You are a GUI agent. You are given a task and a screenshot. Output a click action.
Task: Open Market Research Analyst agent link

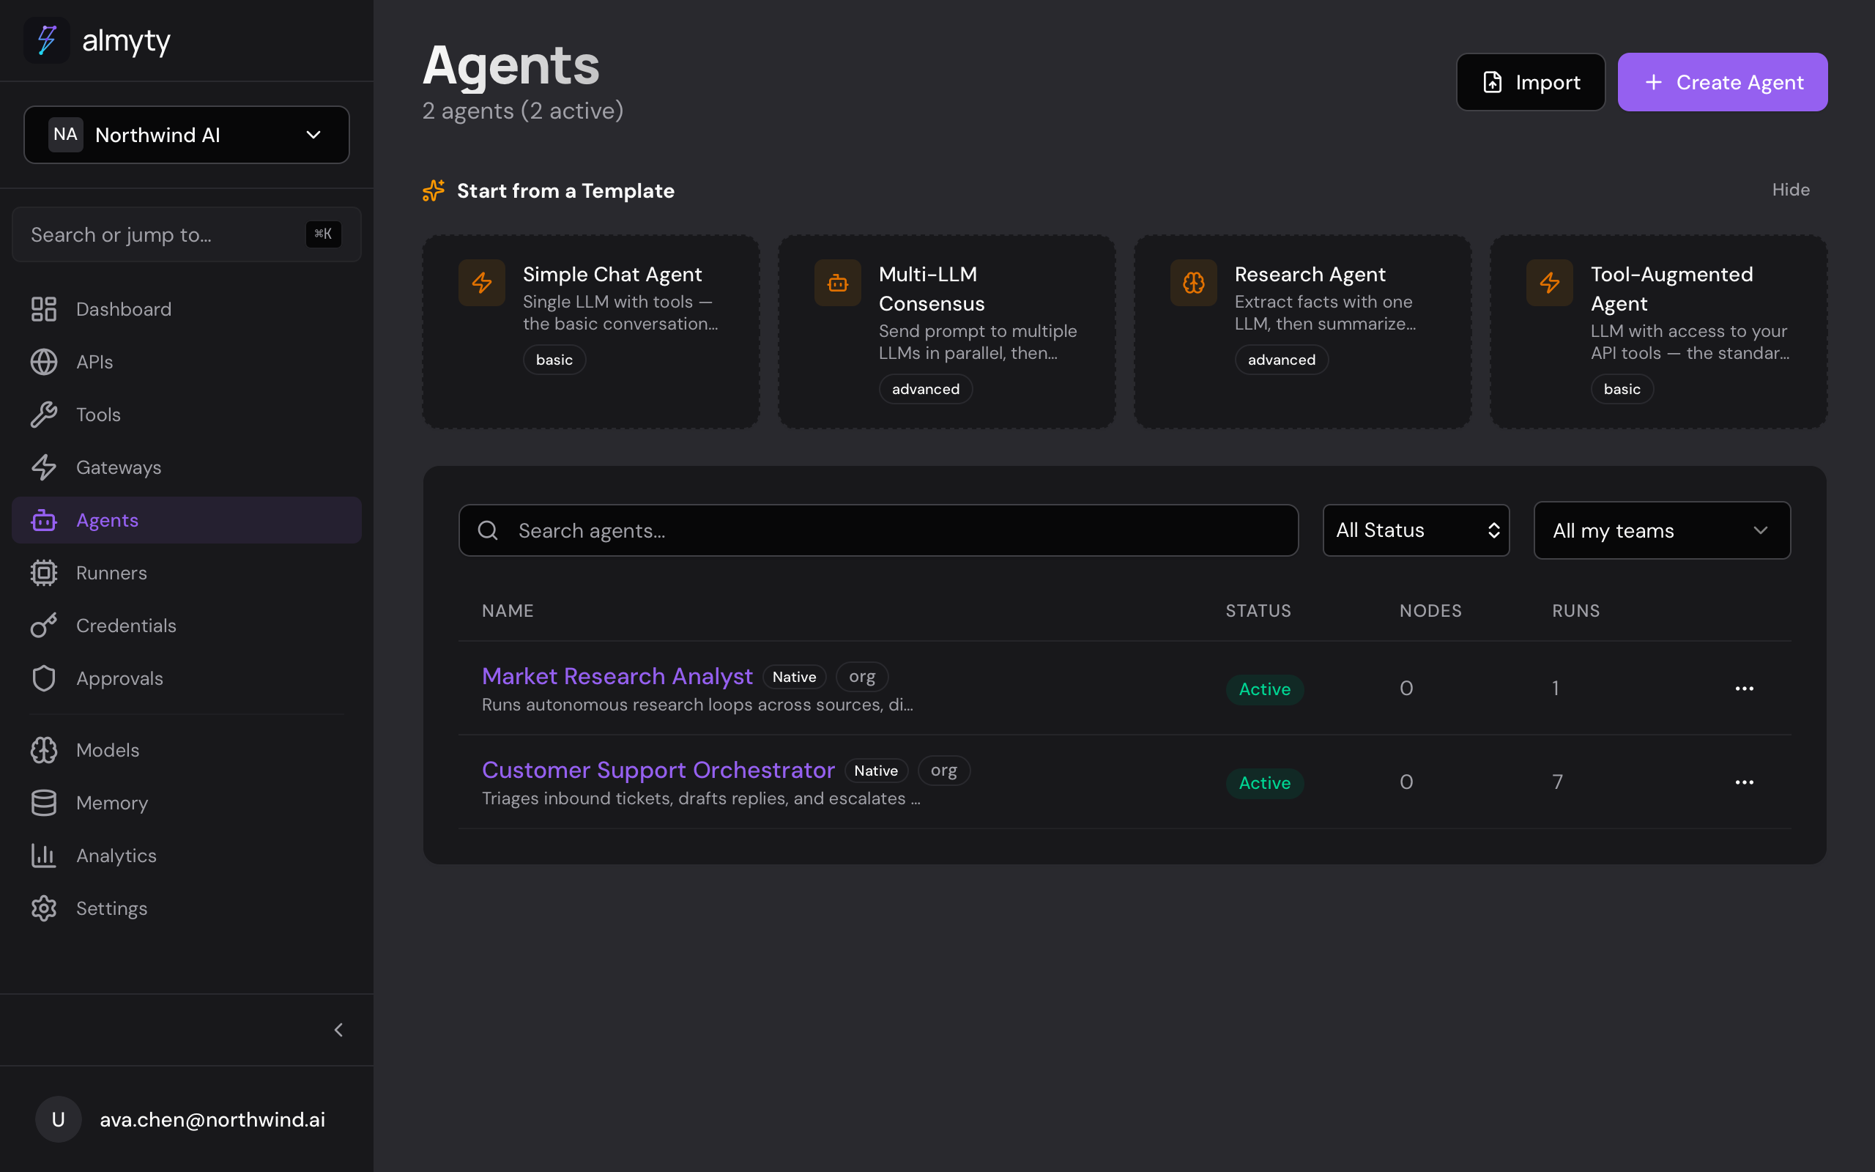617,676
